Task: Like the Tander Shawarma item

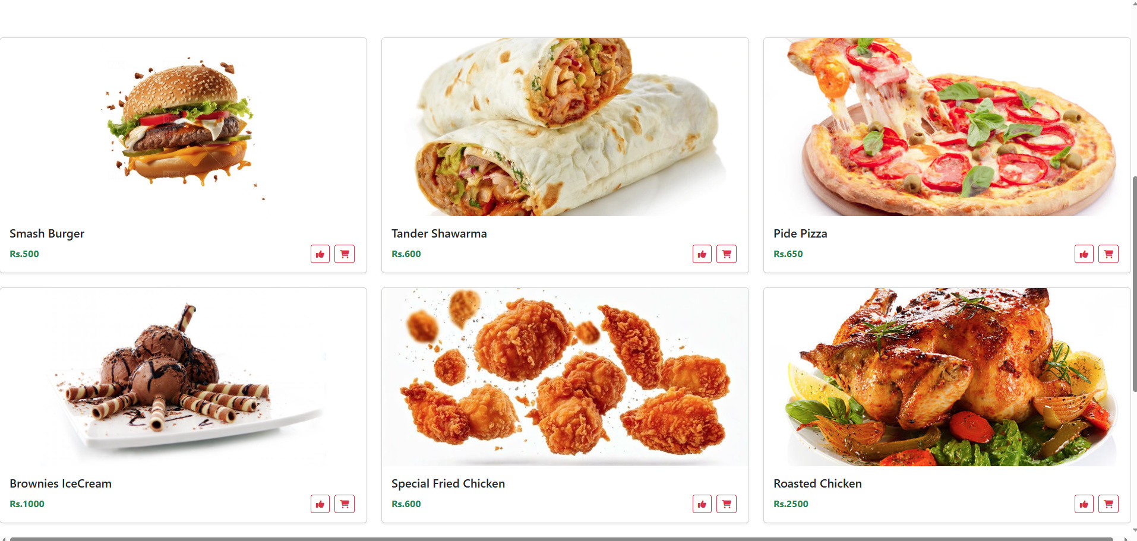Action: click(702, 254)
